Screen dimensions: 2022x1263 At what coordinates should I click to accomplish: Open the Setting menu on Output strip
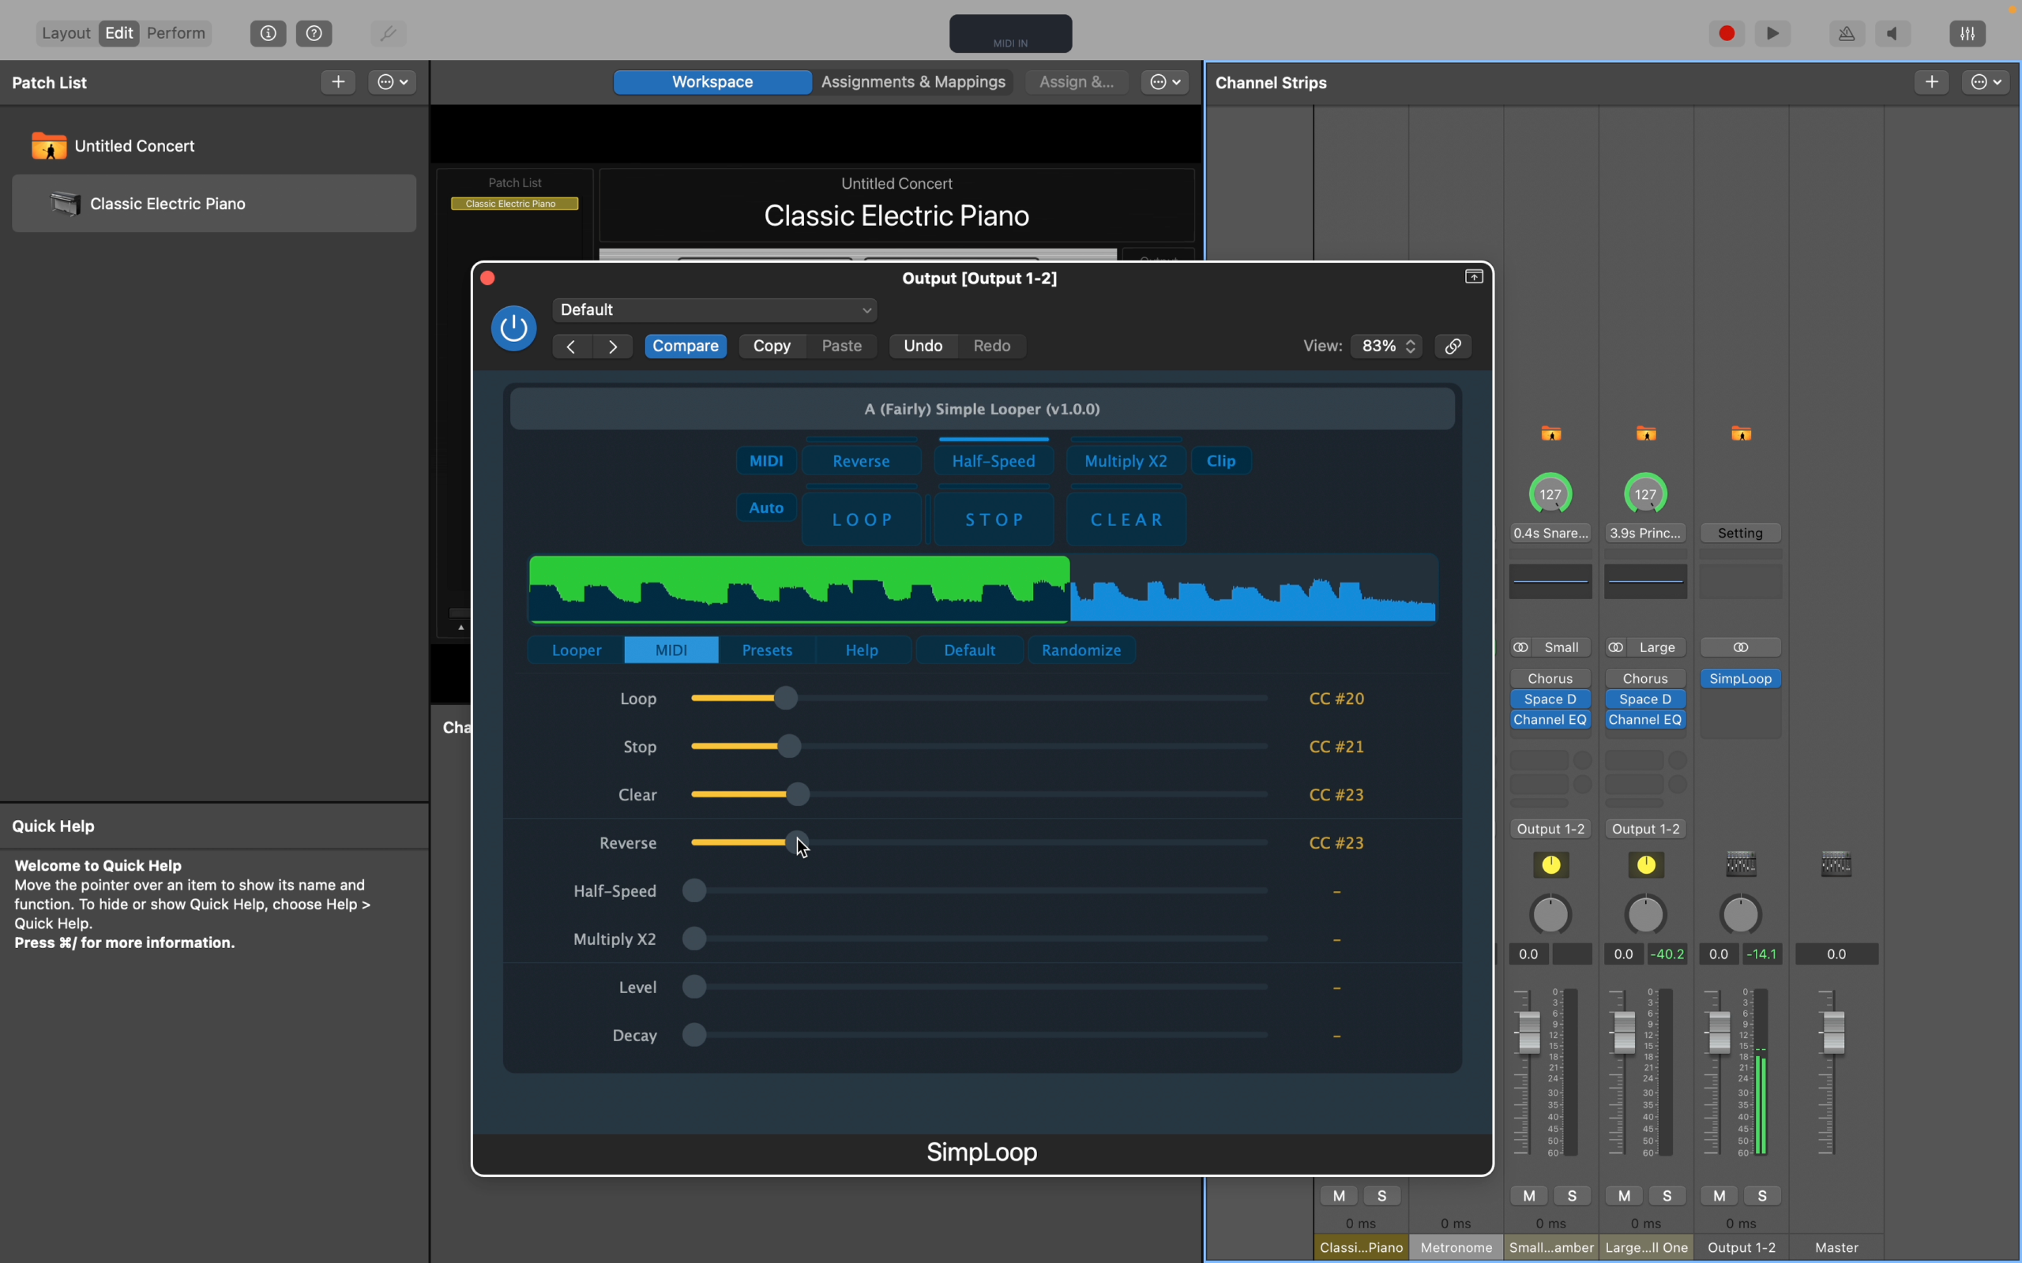click(1742, 533)
